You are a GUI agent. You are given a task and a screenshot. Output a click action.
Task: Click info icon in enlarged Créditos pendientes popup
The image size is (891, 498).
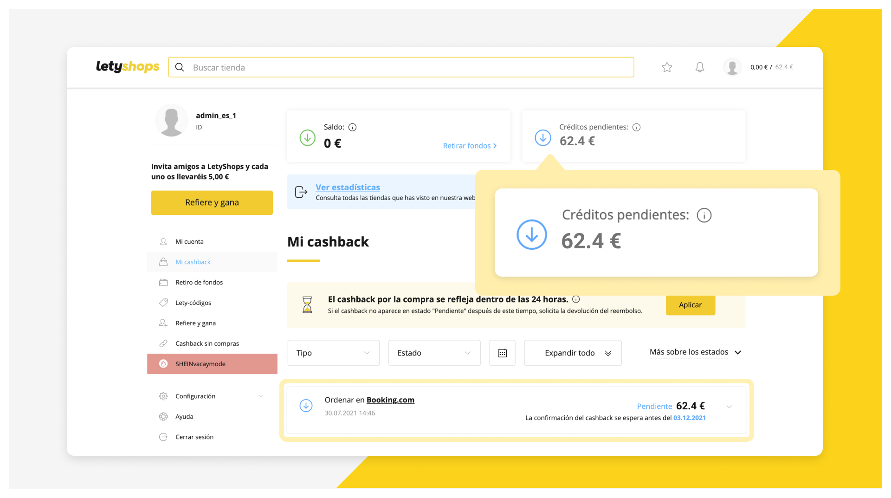pyautogui.click(x=704, y=215)
